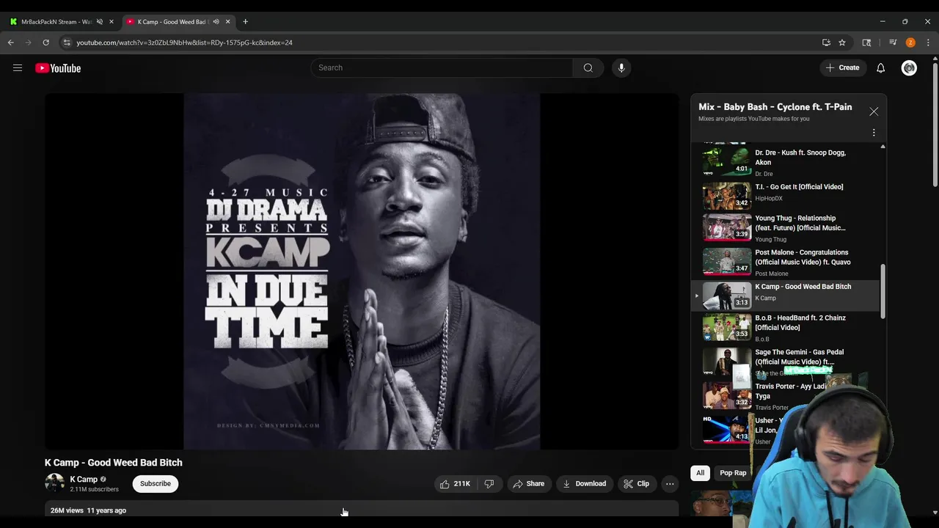Play Sage The Gemini - Gas Pedal
The width and height of the screenshot is (939, 528).
click(785, 362)
